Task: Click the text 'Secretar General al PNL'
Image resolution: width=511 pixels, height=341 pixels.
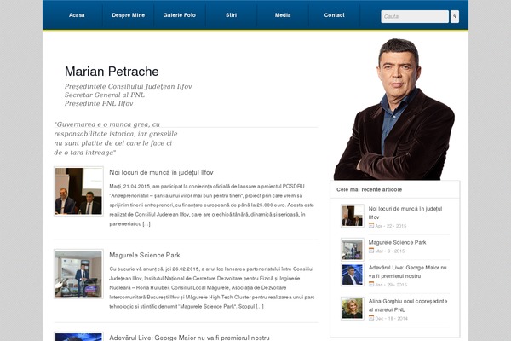Action: click(104, 95)
